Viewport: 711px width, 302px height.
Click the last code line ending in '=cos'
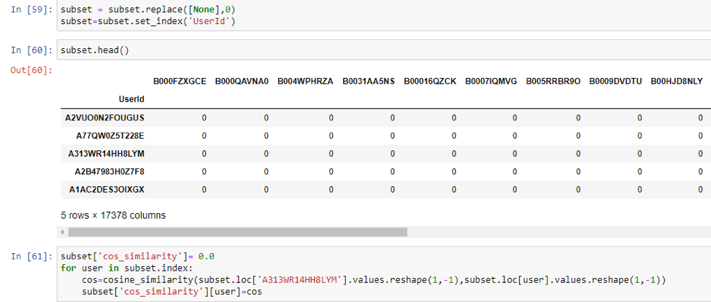pyautogui.click(x=172, y=292)
